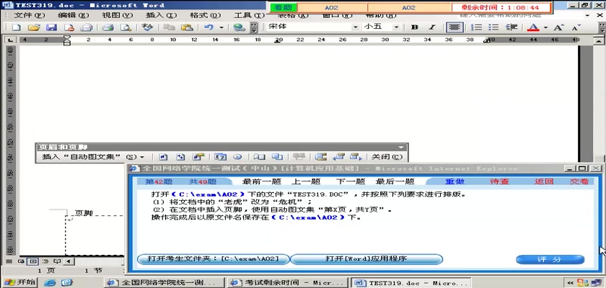Switch between header and footer icon
The height and width of the screenshot is (288, 606).
(320, 157)
